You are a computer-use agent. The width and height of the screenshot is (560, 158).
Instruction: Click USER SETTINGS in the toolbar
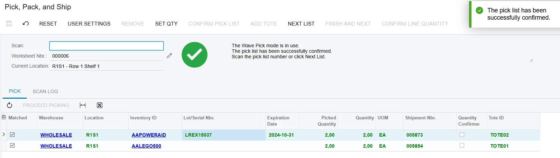[x=89, y=23]
